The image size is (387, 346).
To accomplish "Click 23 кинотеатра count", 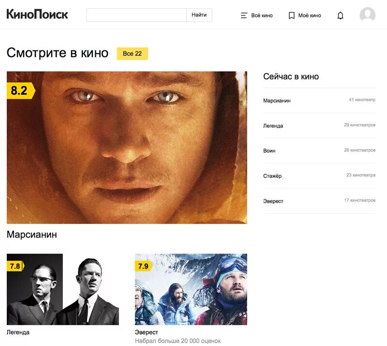I will click(x=361, y=175).
